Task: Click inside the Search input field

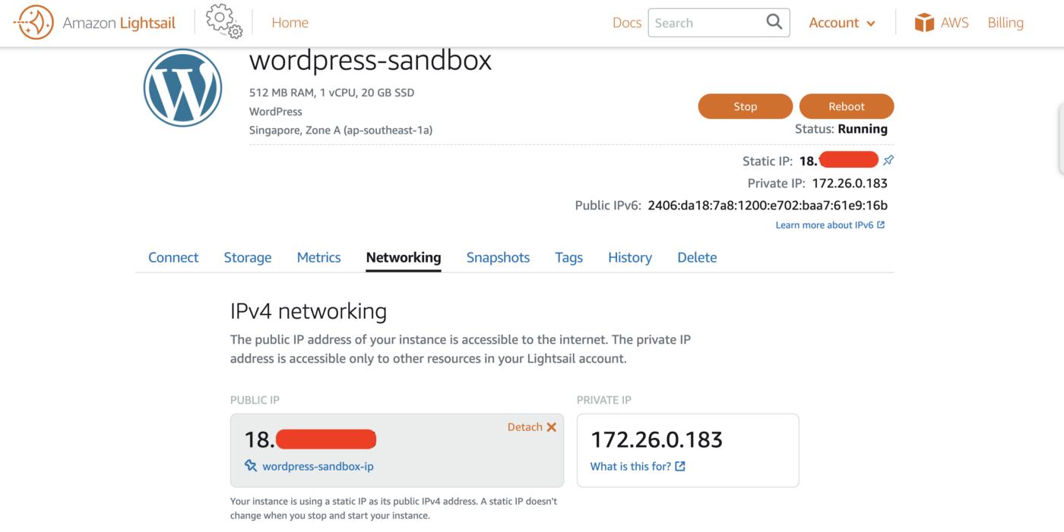Action: tap(707, 22)
